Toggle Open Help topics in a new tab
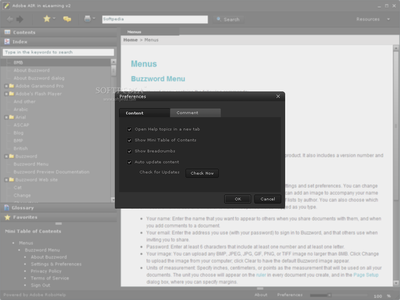This screenshot has width=400, height=300. tap(130, 129)
